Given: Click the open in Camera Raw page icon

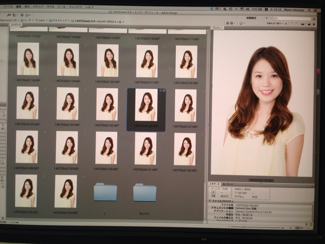Looking at the screenshot, I should (x=27, y=15).
